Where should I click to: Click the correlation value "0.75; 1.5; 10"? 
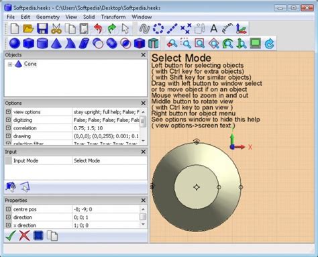click(88, 128)
